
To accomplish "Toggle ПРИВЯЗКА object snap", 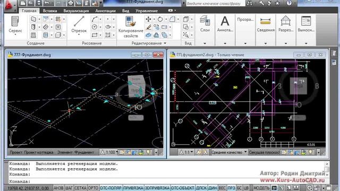I will tap(133, 188).
